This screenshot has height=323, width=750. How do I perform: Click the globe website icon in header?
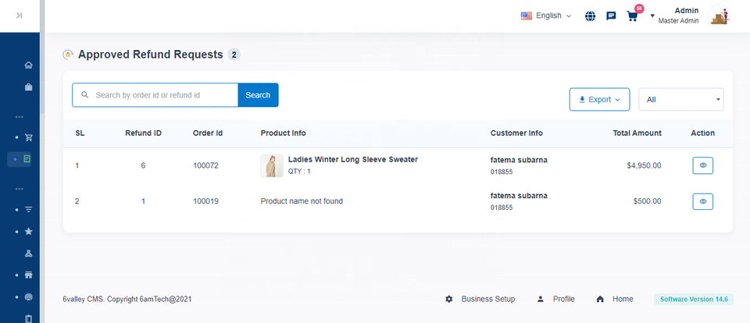pyautogui.click(x=590, y=16)
